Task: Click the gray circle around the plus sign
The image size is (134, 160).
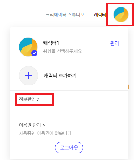Action: click(x=29, y=76)
